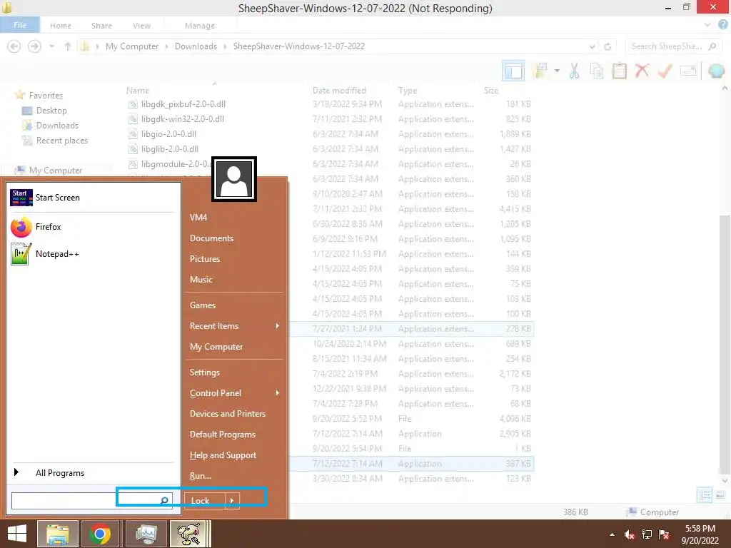
Task: Open Music from the start menu
Action: pos(201,280)
